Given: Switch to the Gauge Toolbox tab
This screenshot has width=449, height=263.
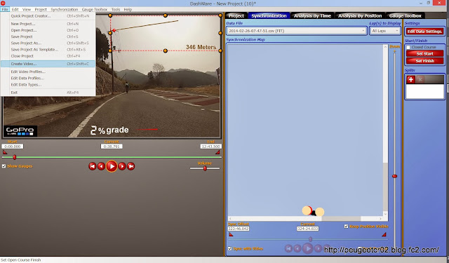Looking at the screenshot, I should point(405,15).
